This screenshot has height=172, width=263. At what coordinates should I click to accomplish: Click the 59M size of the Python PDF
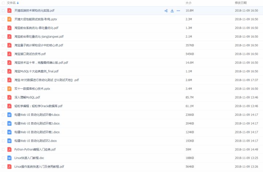coord(188,149)
